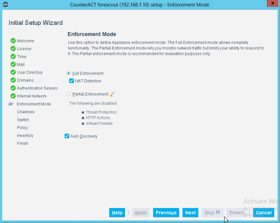Click the Apply button

(x=141, y=213)
